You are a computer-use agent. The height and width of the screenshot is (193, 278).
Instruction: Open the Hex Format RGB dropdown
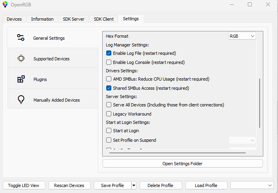[x=242, y=36]
